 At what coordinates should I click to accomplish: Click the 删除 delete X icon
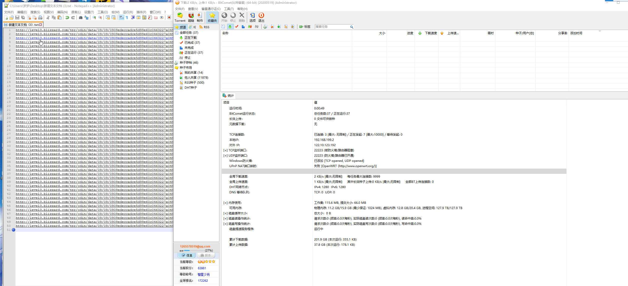[242, 17]
